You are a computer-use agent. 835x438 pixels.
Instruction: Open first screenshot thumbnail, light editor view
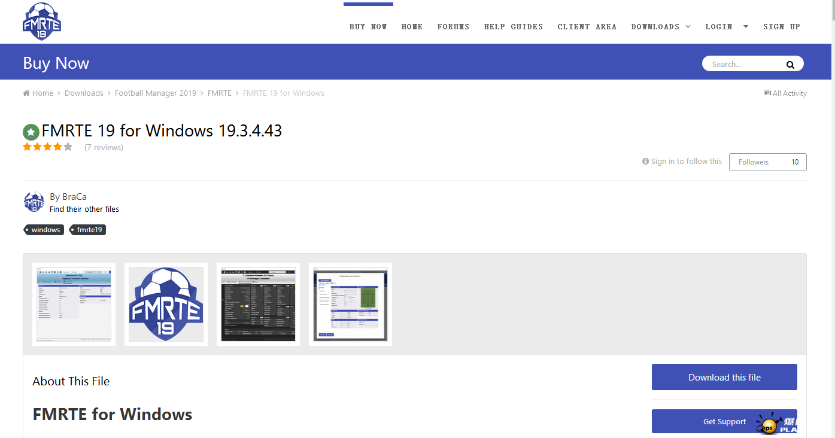pyautogui.click(x=74, y=304)
